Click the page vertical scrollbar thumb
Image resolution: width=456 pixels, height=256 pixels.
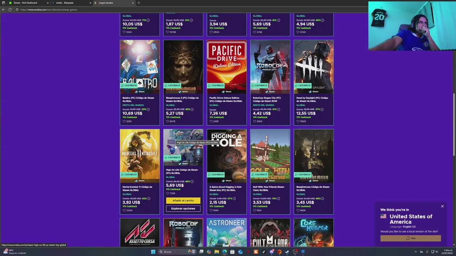454,124
